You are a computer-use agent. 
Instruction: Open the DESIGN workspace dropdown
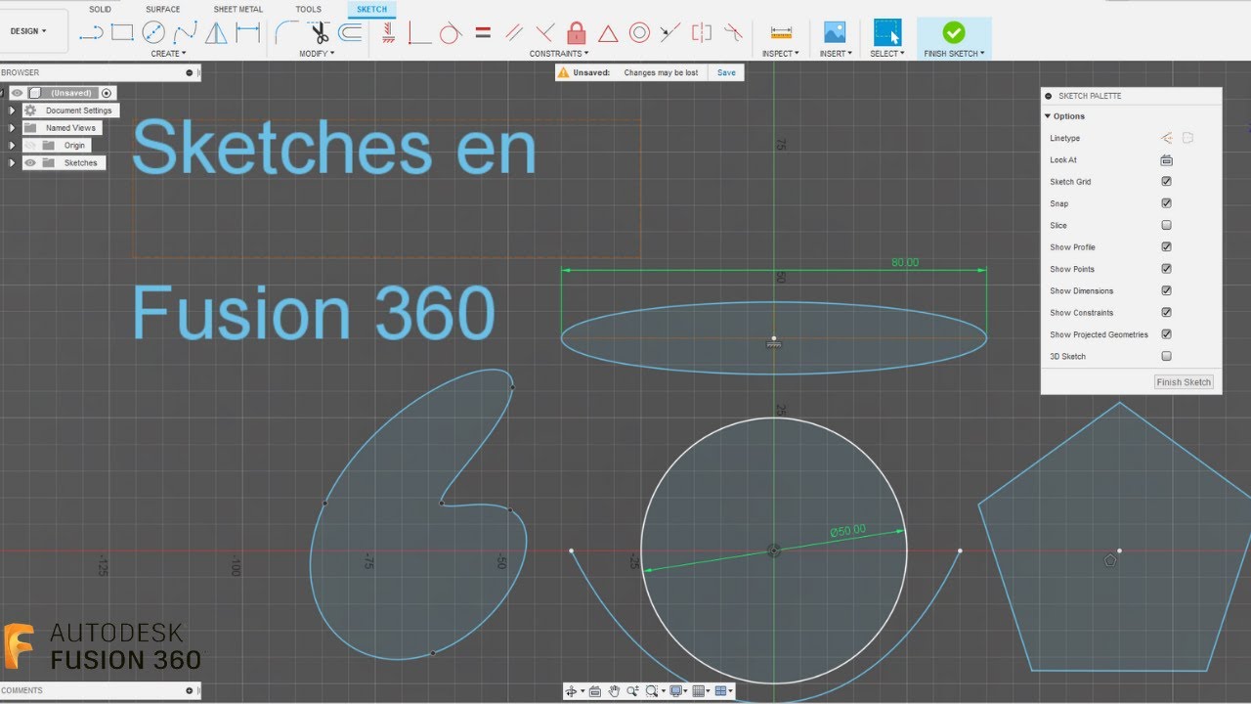[x=28, y=31]
